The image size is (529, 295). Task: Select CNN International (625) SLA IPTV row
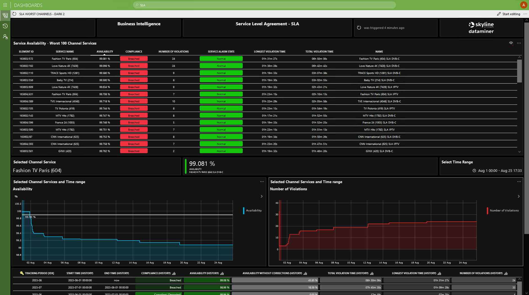265,144
